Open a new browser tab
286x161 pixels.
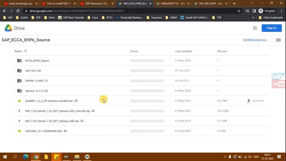tap(234, 4)
